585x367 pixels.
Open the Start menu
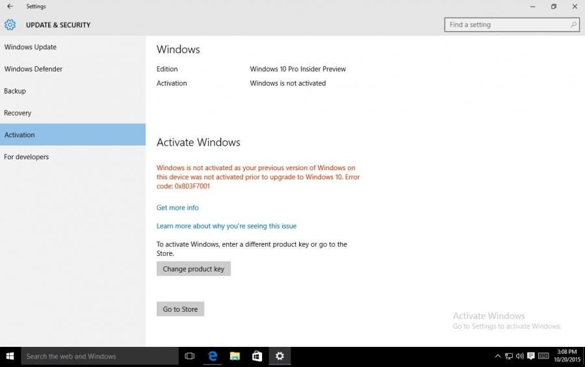10,356
